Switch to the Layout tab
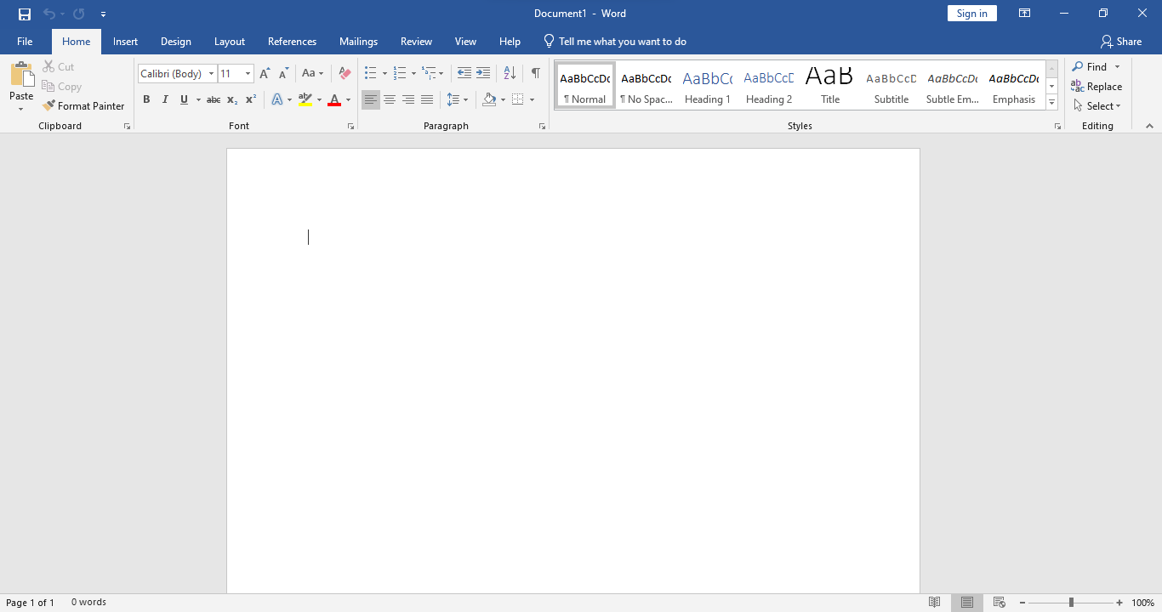The width and height of the screenshot is (1162, 612). (x=229, y=42)
